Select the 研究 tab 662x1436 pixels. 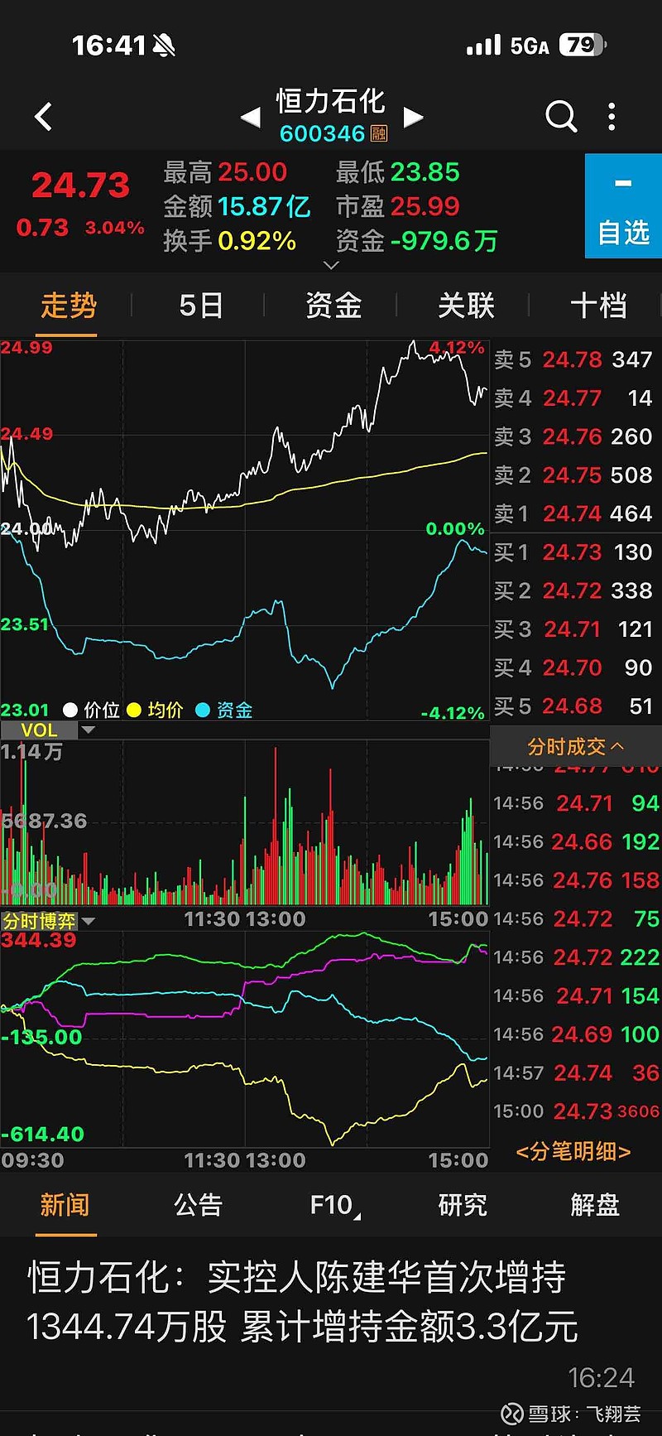coord(463,1204)
